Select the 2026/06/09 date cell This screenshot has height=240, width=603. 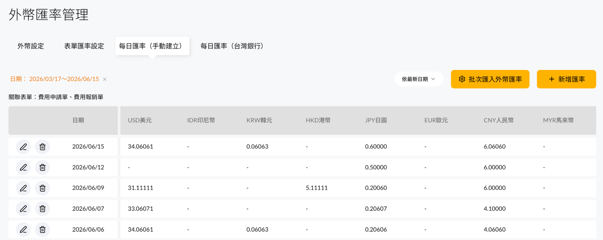tap(88, 188)
